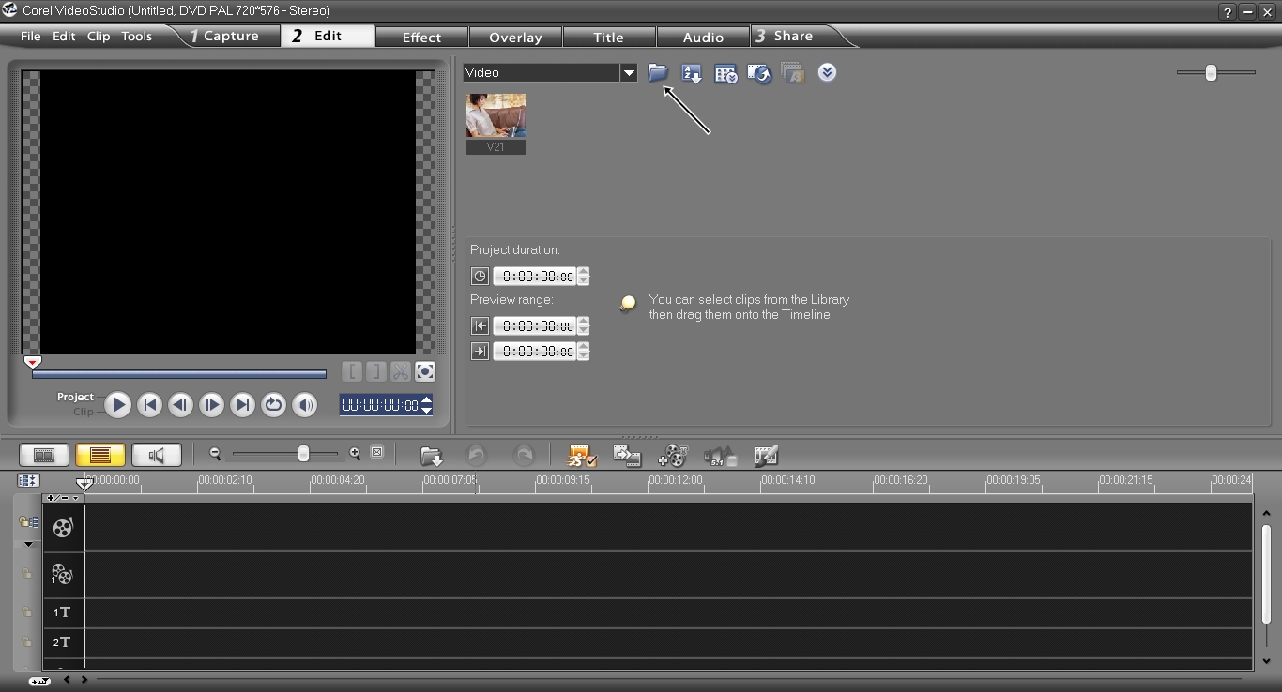Open the Video library dropdown
The image size is (1282, 692).
628,72
